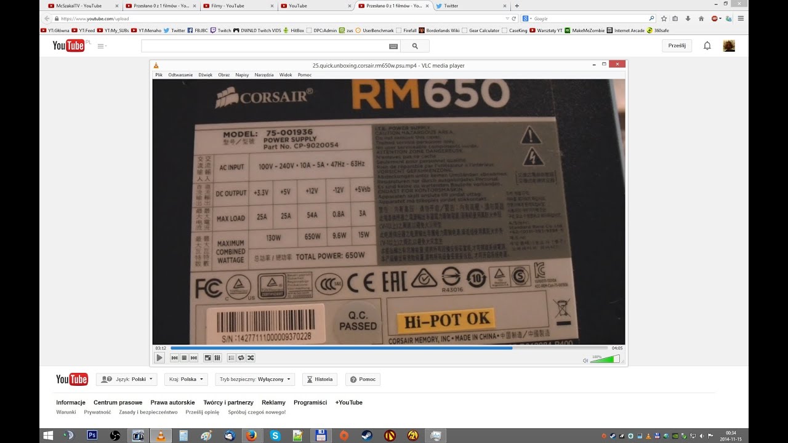Reload the page with refresh icon
Viewport: 788px width, 443px height.
[513, 18]
